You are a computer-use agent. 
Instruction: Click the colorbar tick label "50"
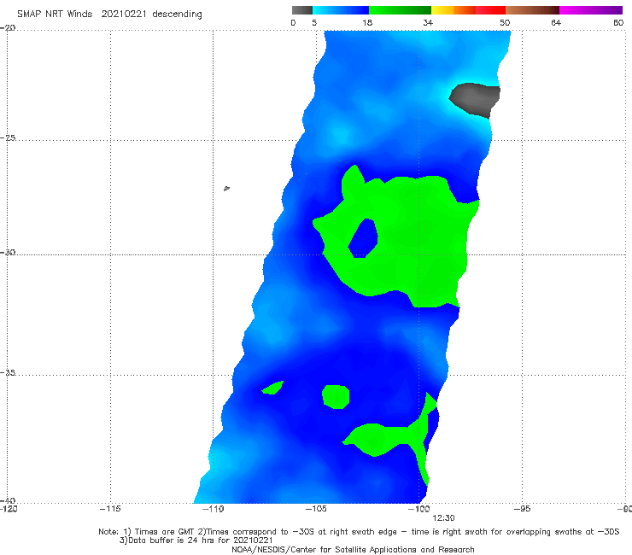coord(505,23)
